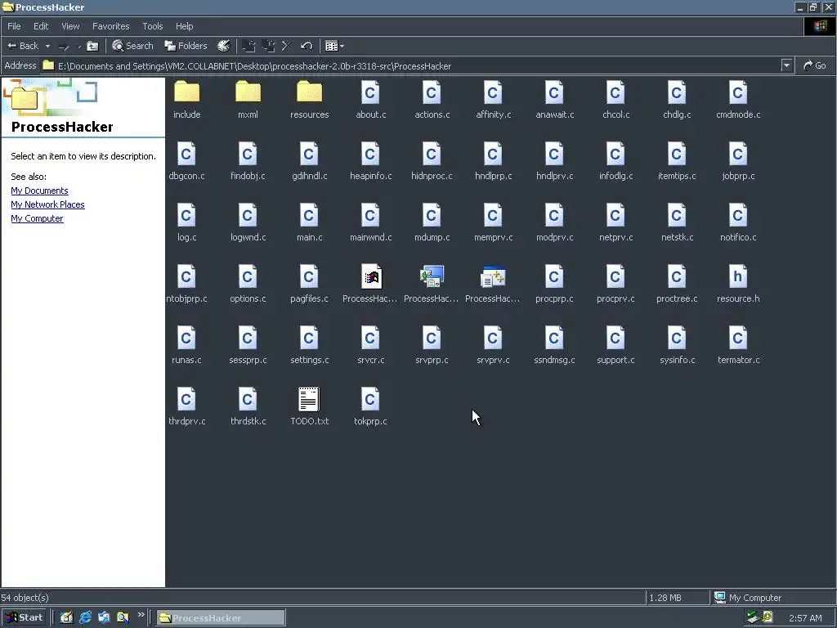The image size is (837, 628).
Task: Click the Move To toolbar icon
Action: (x=248, y=46)
